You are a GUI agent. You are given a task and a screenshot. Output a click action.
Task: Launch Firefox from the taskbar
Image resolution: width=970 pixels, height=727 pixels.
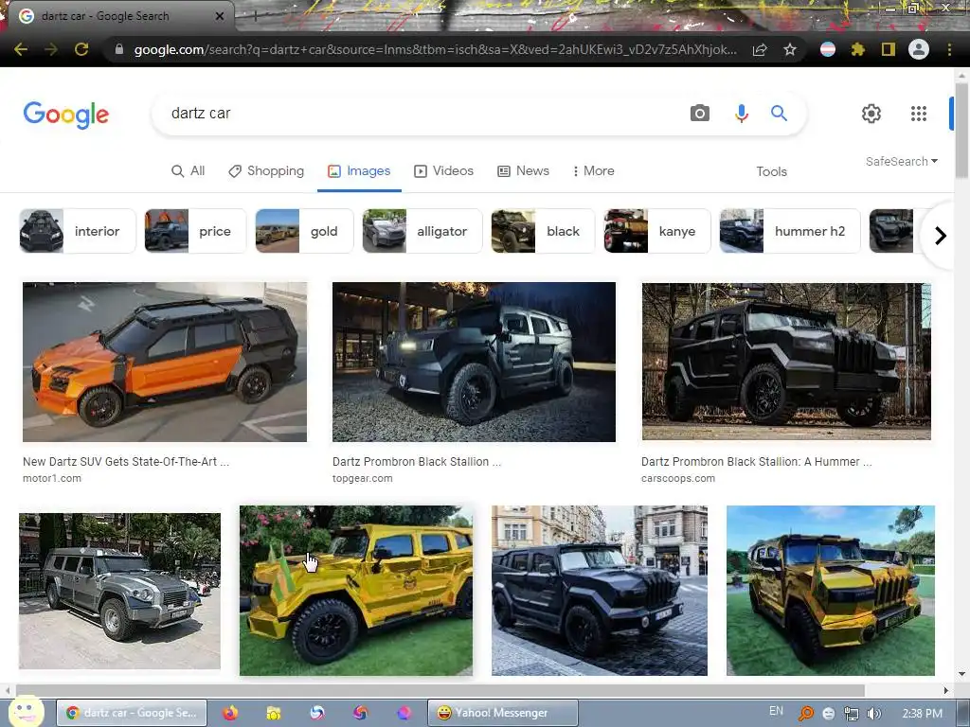tap(230, 713)
